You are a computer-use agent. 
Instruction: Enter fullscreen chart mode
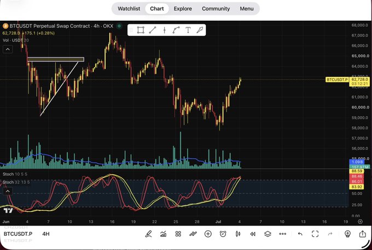[x=315, y=234]
